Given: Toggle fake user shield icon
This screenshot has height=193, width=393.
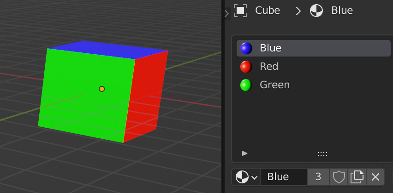Looking at the screenshot, I should tap(339, 177).
